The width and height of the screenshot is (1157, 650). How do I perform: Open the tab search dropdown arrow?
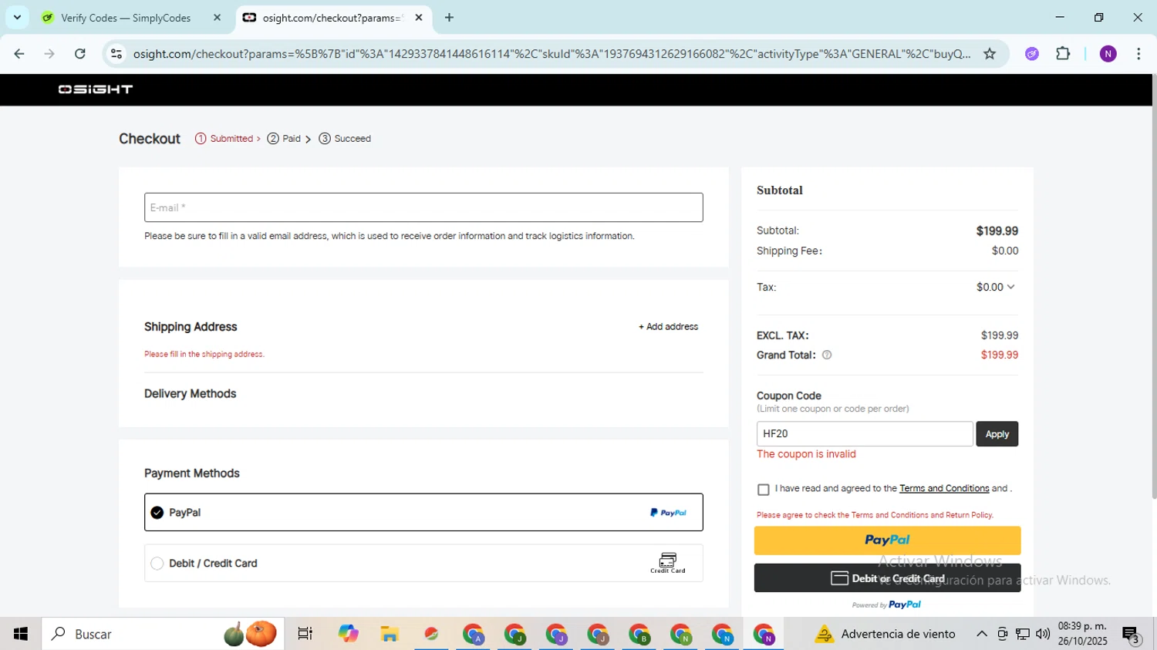coord(17,17)
